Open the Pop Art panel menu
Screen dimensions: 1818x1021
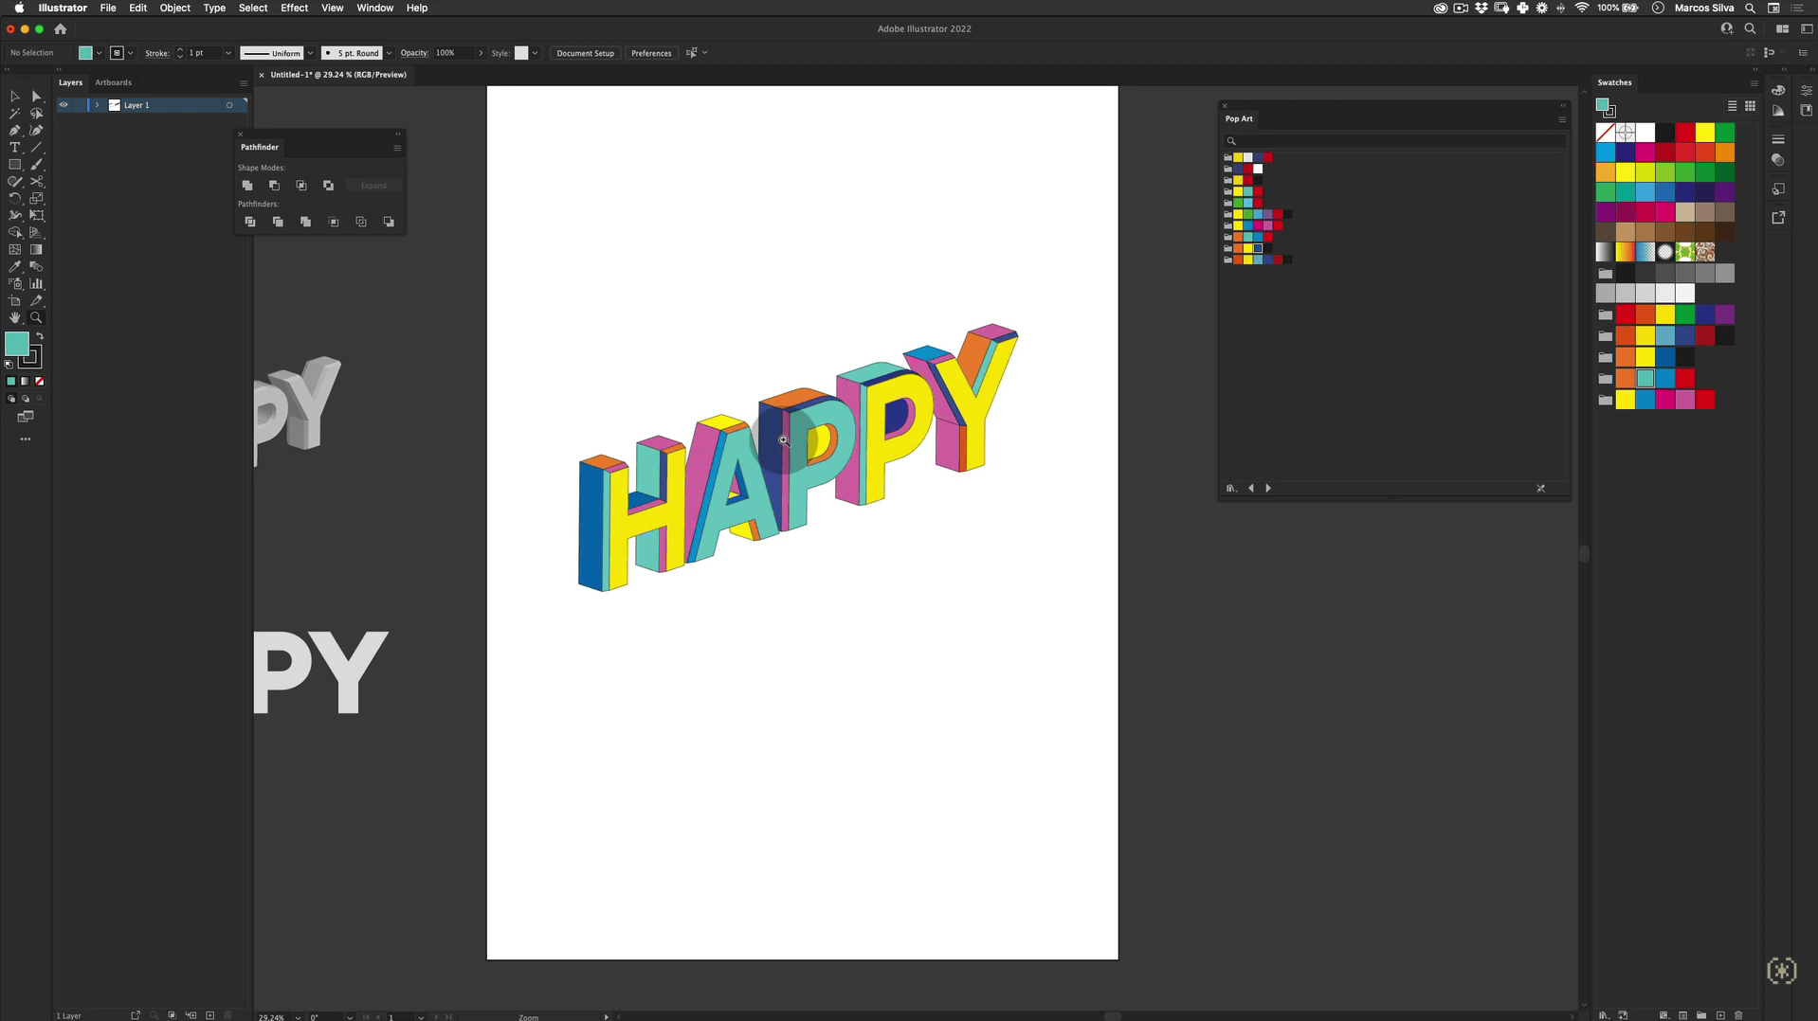tap(1562, 119)
